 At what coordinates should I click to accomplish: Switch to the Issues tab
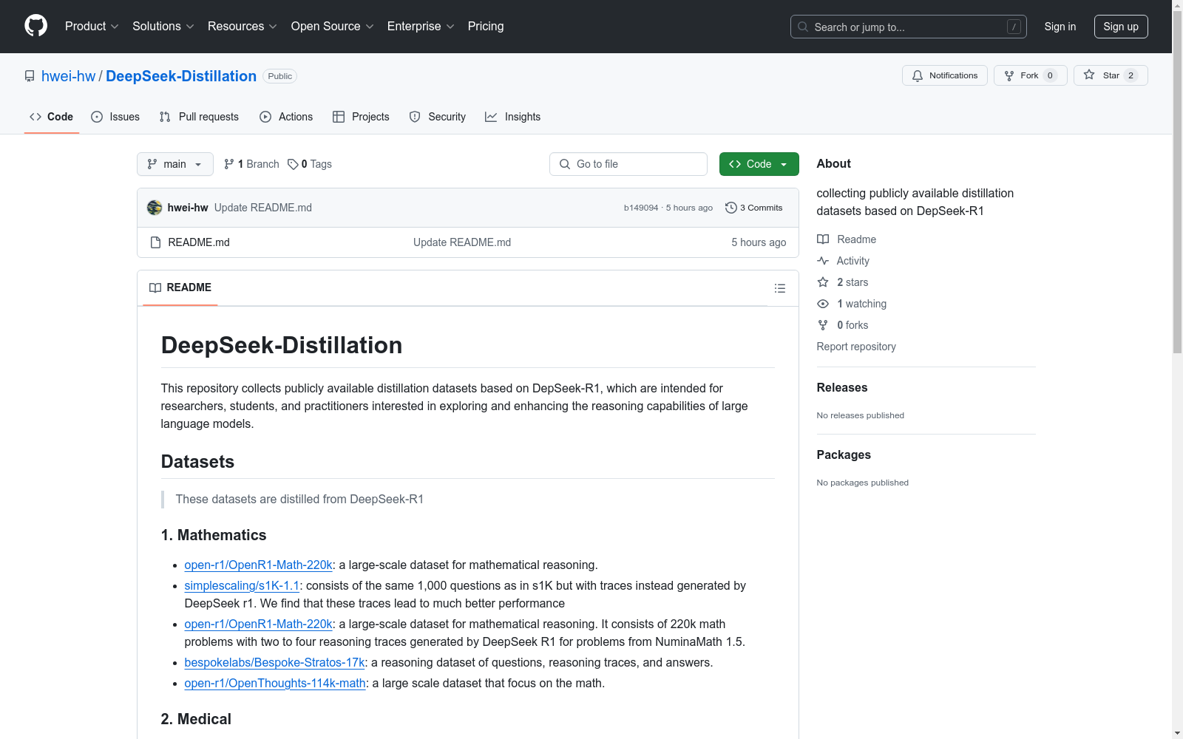click(x=115, y=117)
